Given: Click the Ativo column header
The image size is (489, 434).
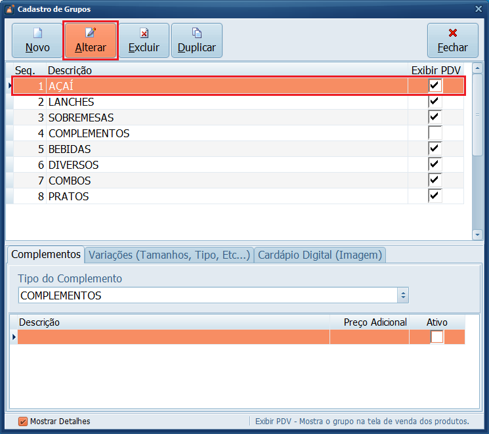Looking at the screenshot, I should pos(437,322).
